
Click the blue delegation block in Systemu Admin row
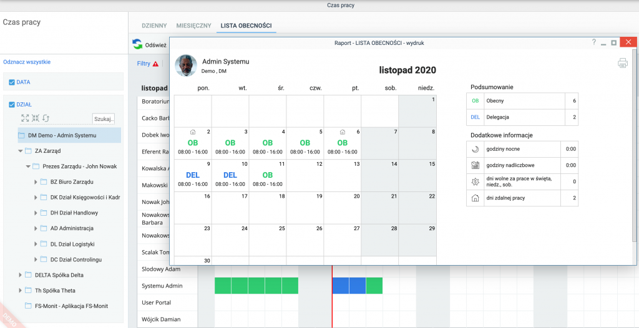pos(349,286)
